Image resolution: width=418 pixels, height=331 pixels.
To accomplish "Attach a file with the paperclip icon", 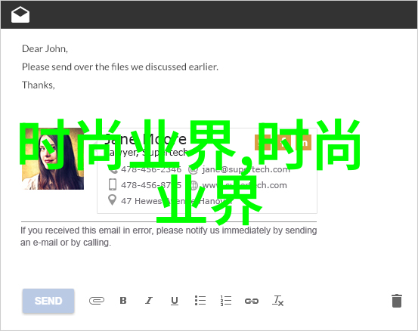I will click(97, 301).
